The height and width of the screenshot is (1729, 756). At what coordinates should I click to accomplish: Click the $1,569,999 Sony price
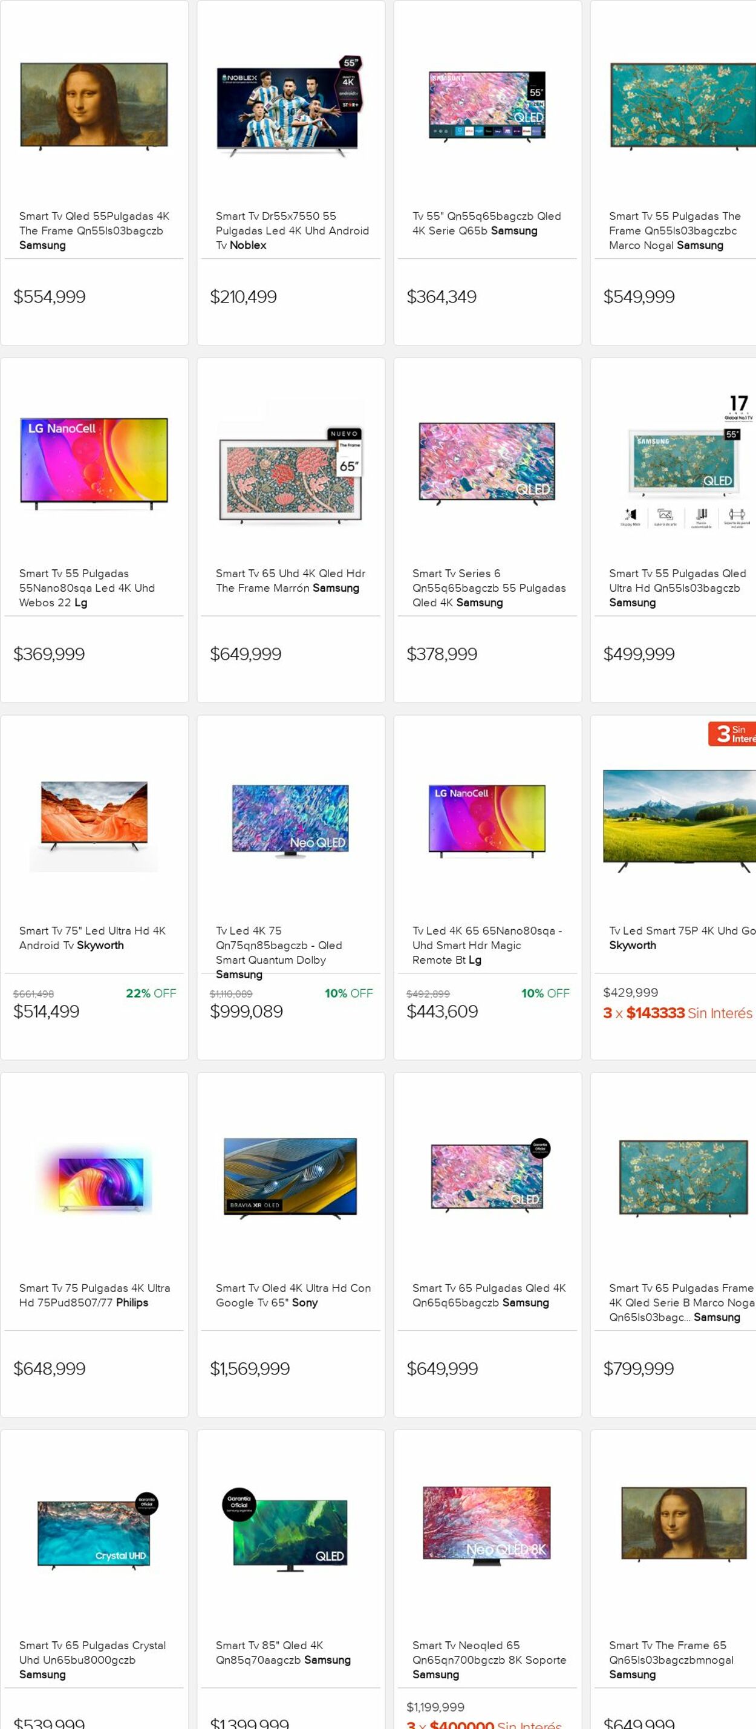point(250,1368)
